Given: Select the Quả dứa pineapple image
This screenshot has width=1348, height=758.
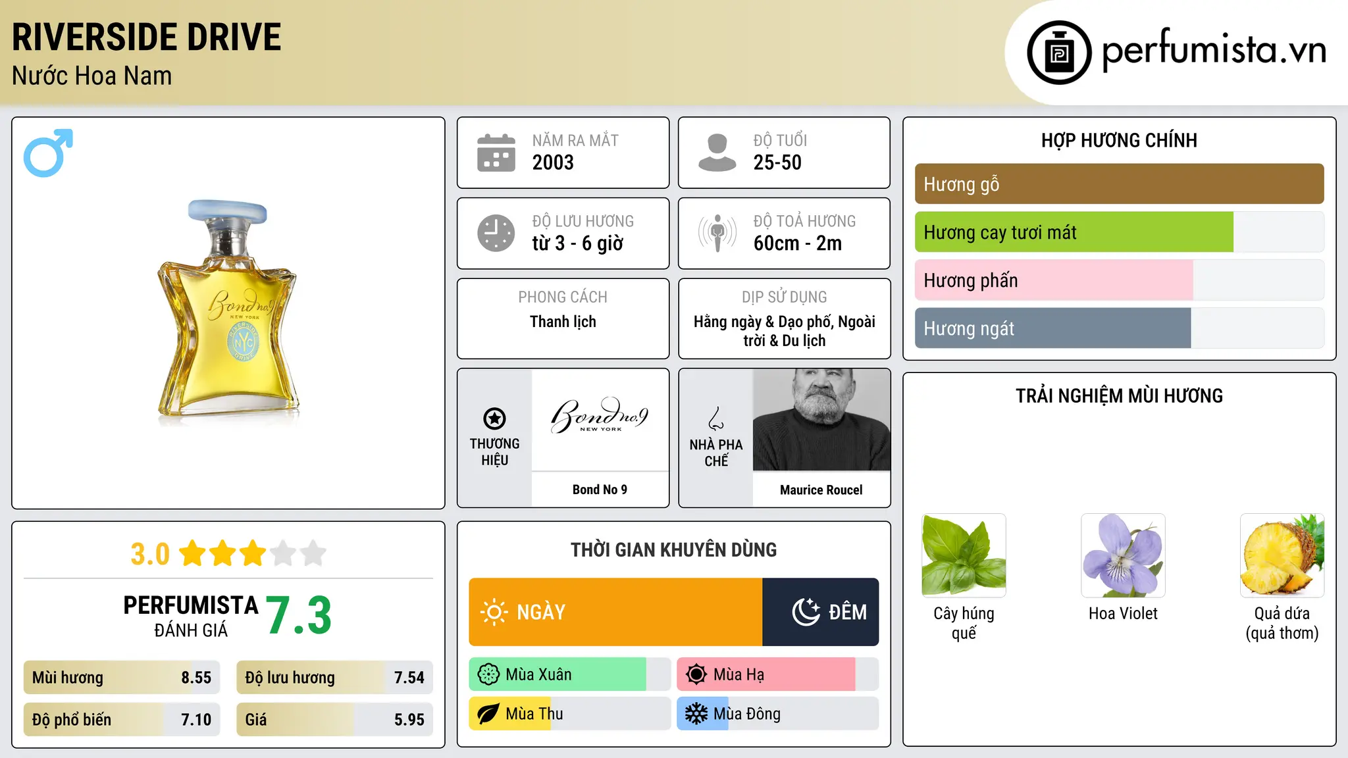Looking at the screenshot, I should (x=1282, y=555).
